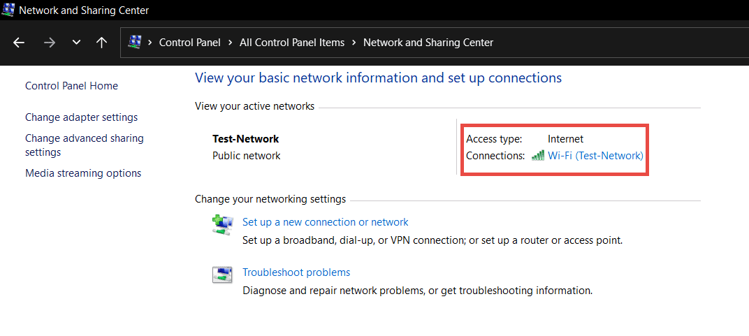Expand chevron after All Control Panel Items
This screenshot has width=749, height=336.
click(x=354, y=43)
